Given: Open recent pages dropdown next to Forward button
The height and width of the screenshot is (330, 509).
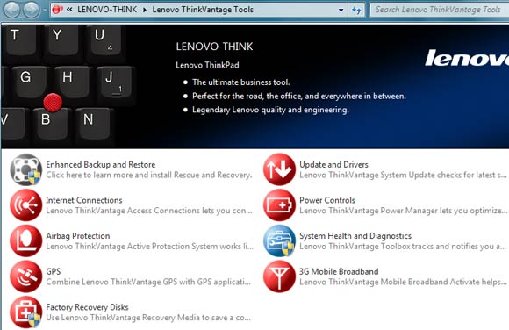Looking at the screenshot, I should [x=45, y=10].
